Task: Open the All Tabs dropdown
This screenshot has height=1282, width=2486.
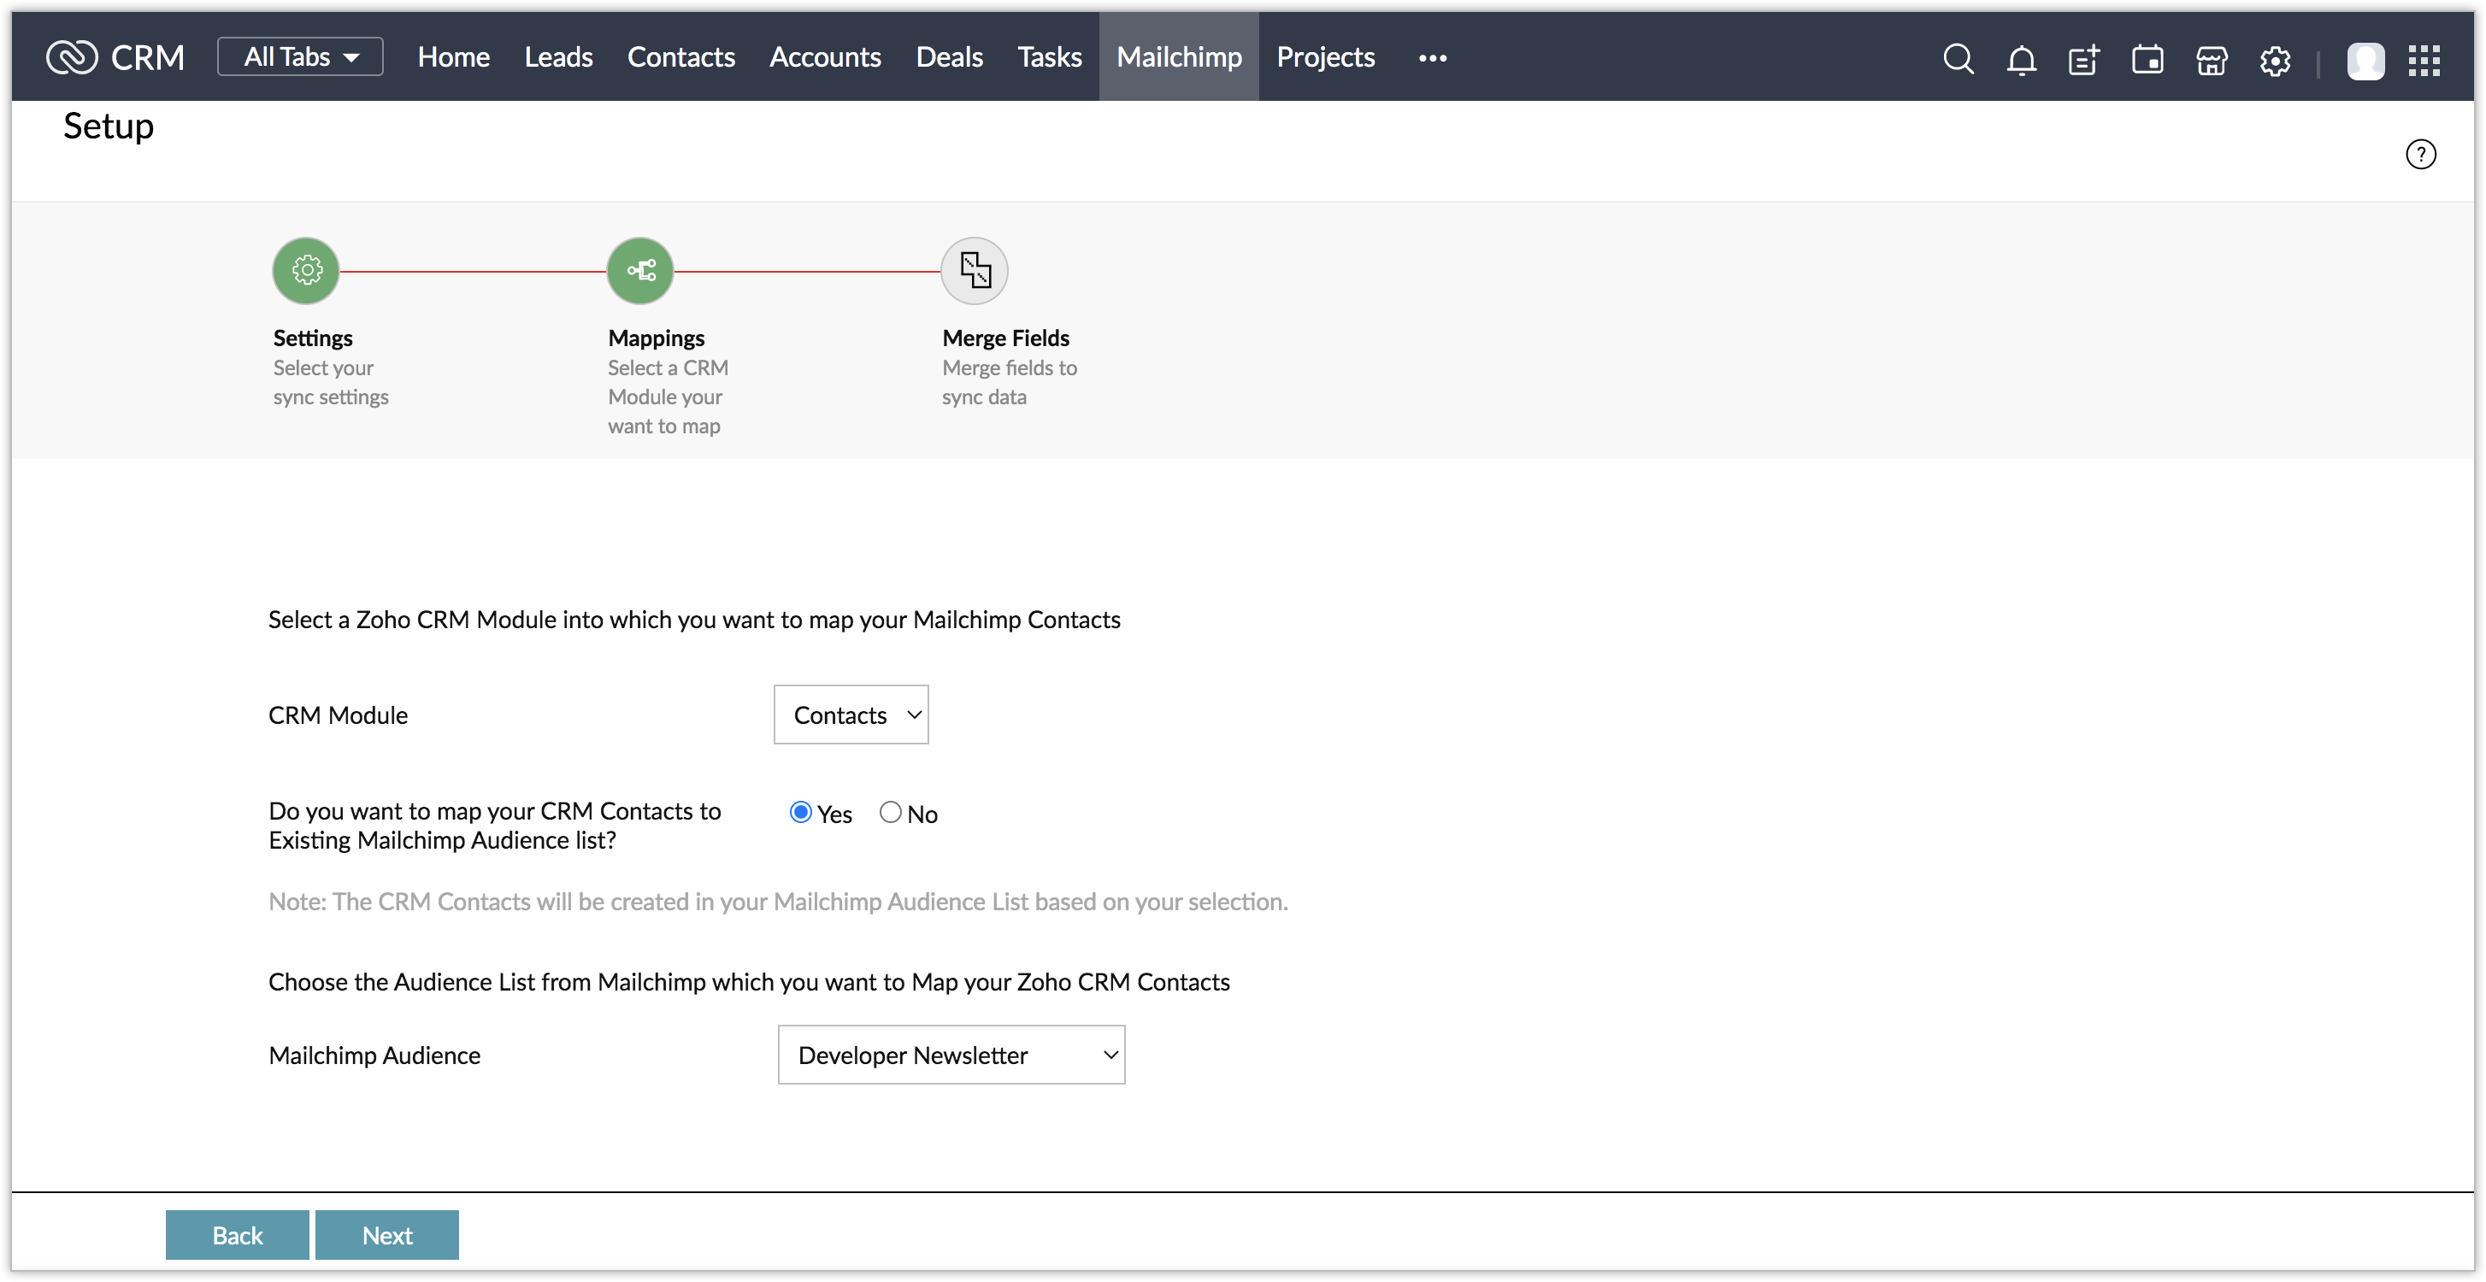Action: click(300, 57)
